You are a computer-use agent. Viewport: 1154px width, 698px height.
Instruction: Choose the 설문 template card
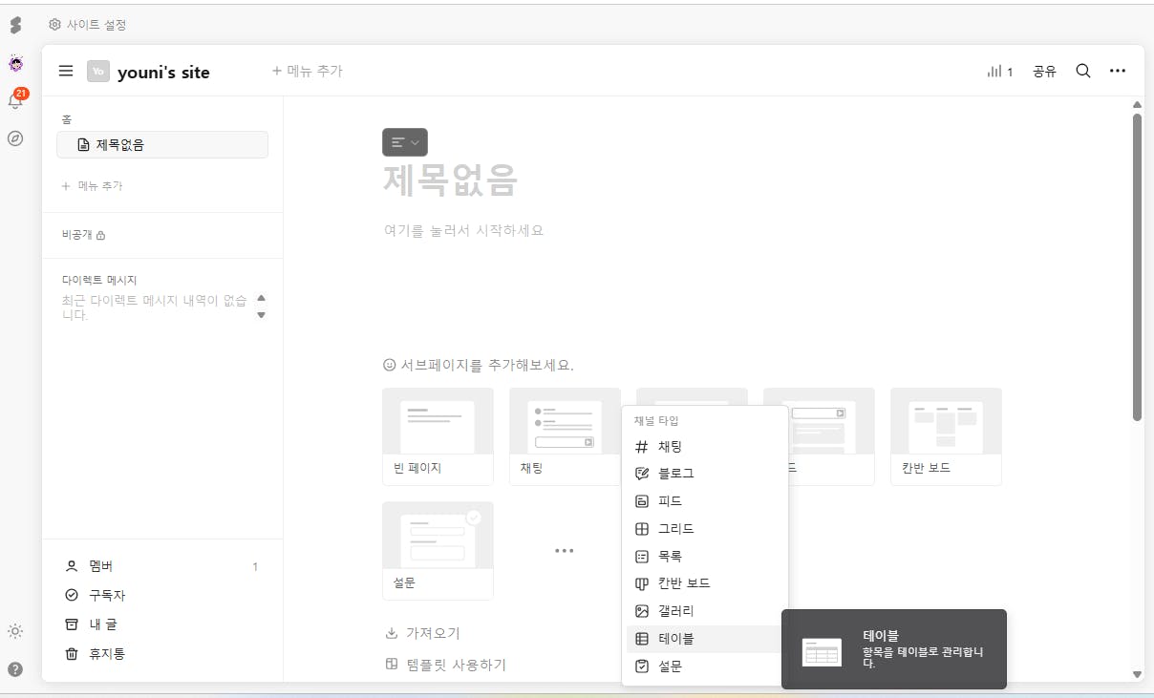point(438,551)
